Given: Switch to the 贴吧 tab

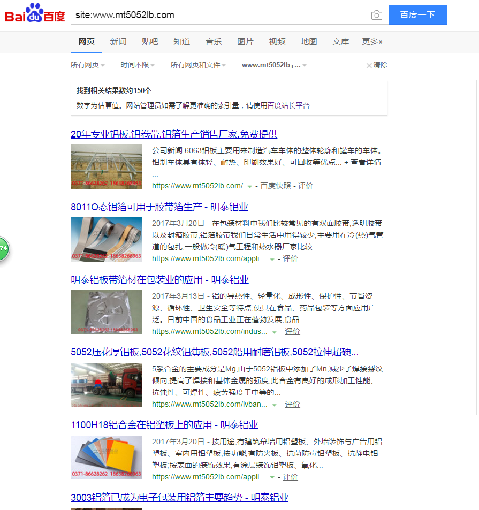Looking at the screenshot, I should coord(150,42).
